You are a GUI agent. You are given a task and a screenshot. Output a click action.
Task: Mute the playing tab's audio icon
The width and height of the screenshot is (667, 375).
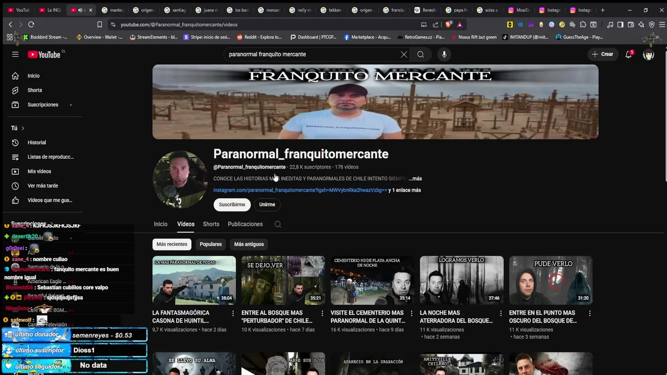click(80, 10)
